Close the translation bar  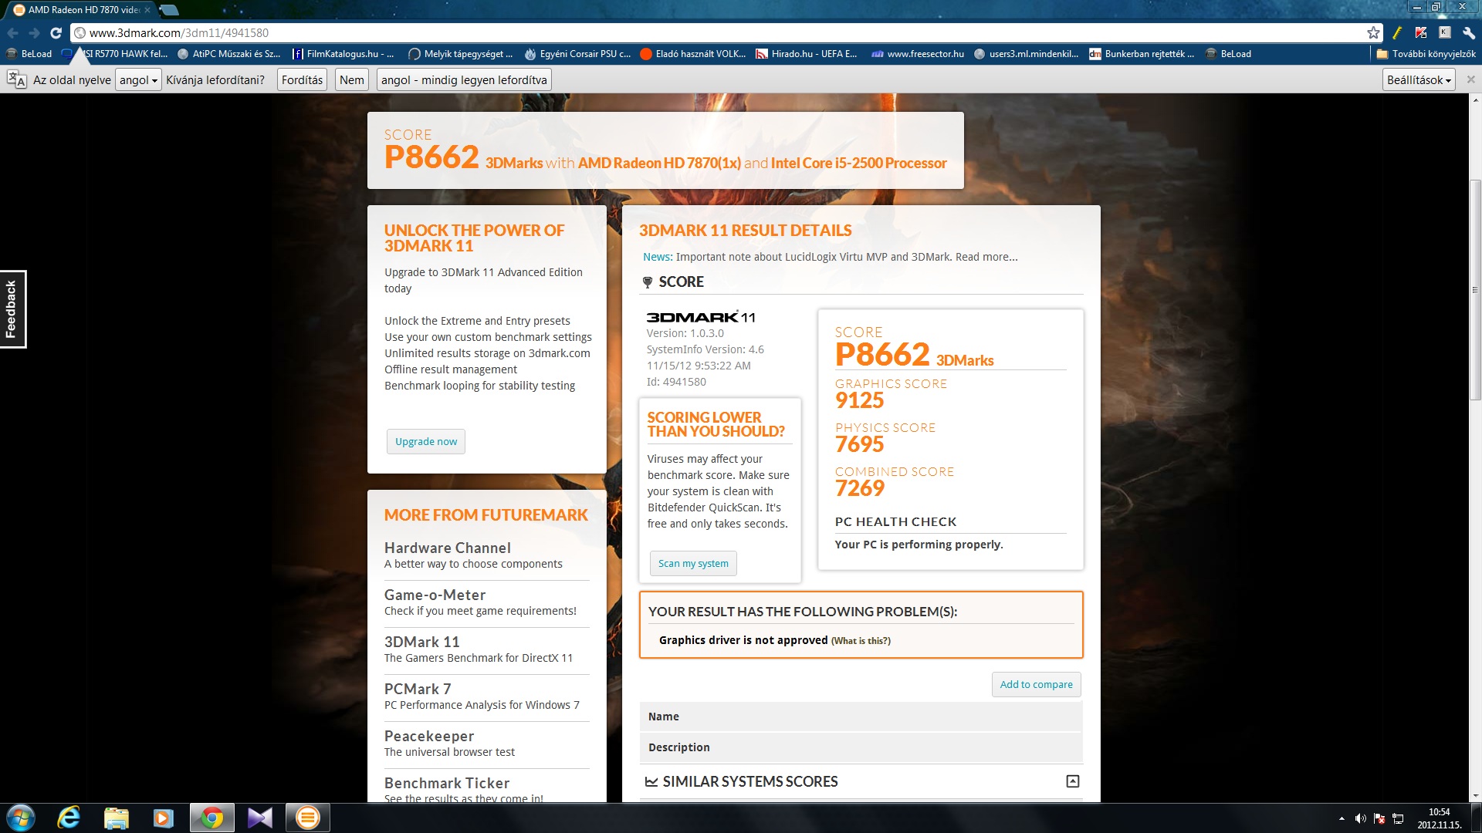click(1470, 79)
